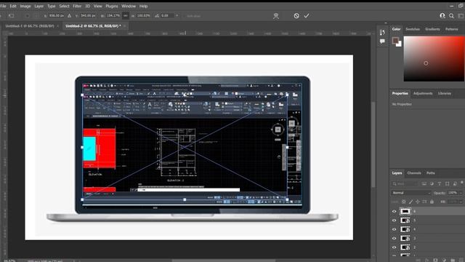Click the rotation angle field

(x=167, y=16)
